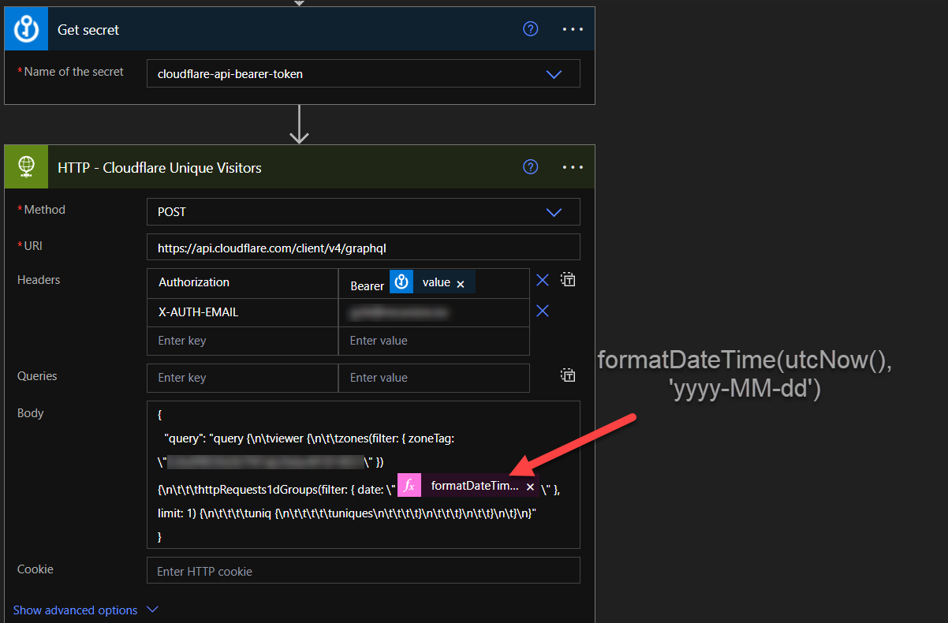Remove the value token from Authorization header
The image size is (948, 623).
coord(459,282)
